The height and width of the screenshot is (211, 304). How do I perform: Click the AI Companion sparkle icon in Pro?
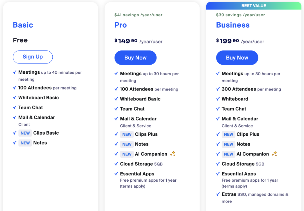coord(173,154)
